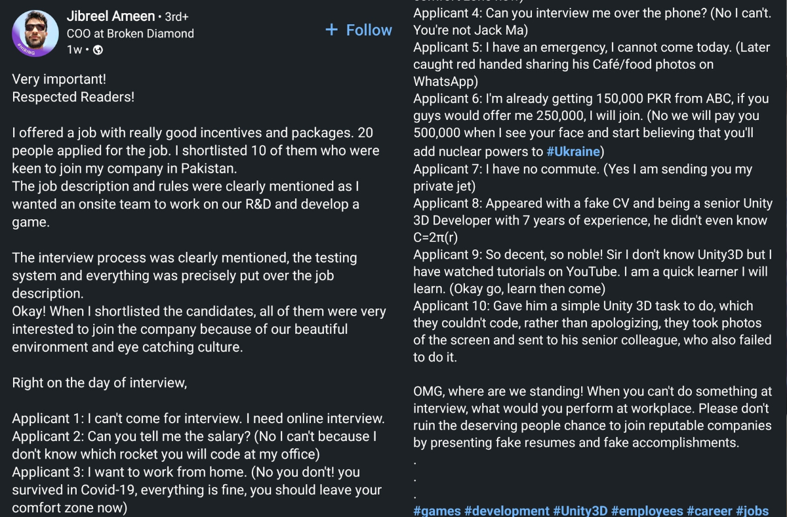Click the COO at Broken Diamond headline

130,33
